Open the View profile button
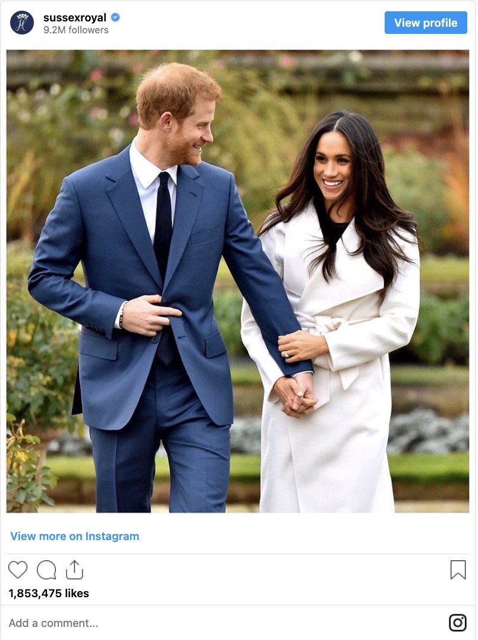478x640 pixels. pyautogui.click(x=426, y=23)
